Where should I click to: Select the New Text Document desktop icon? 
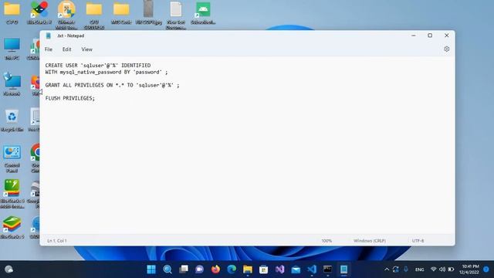click(176, 15)
